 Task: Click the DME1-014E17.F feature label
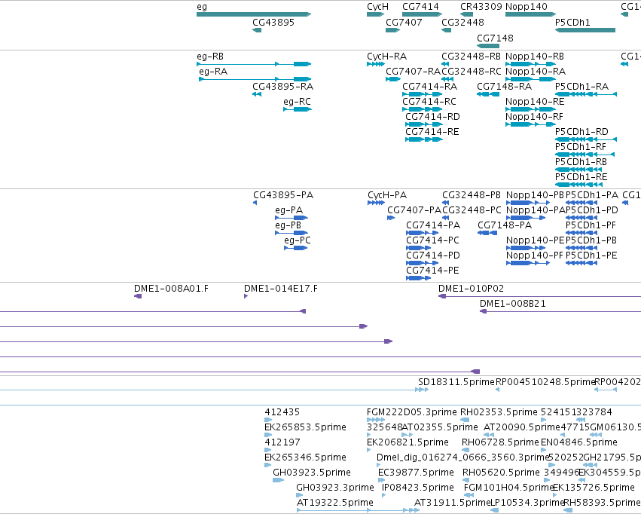(x=281, y=289)
